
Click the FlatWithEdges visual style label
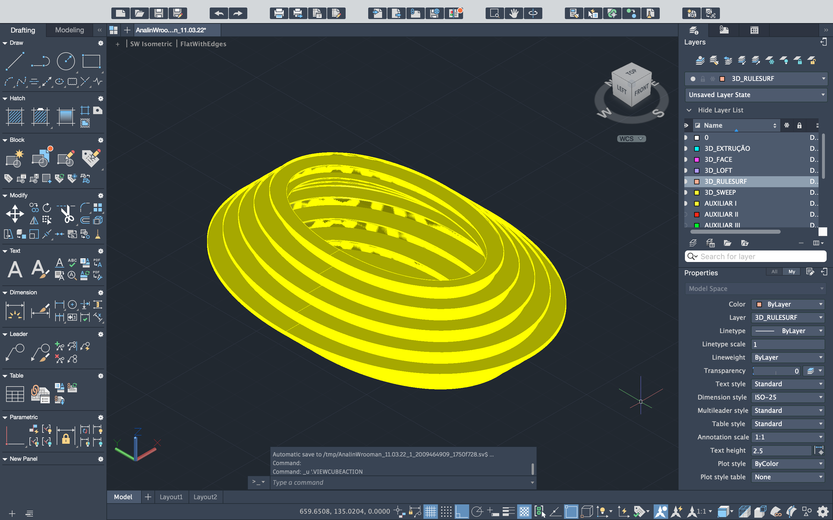[x=203, y=44]
